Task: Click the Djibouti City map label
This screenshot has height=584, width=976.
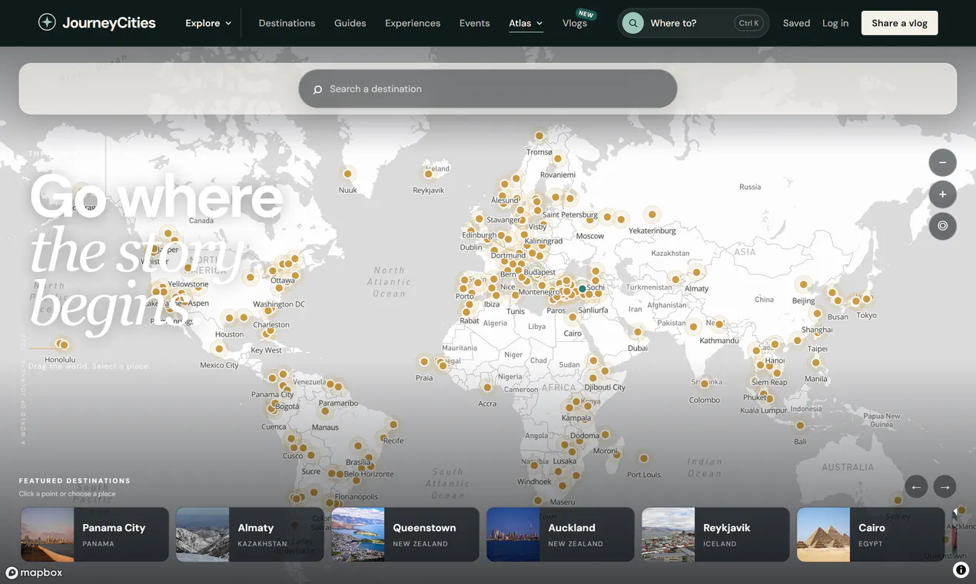Action: tap(605, 387)
